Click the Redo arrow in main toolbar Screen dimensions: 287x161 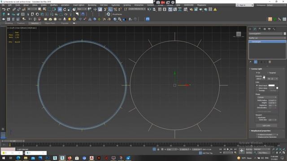[x=9, y=9]
